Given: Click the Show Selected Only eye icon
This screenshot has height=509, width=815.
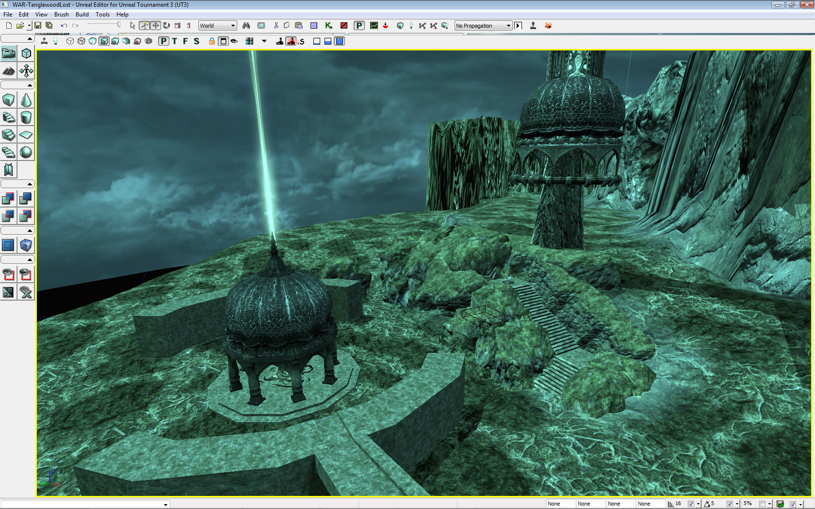Looking at the screenshot, I should click(9, 275).
